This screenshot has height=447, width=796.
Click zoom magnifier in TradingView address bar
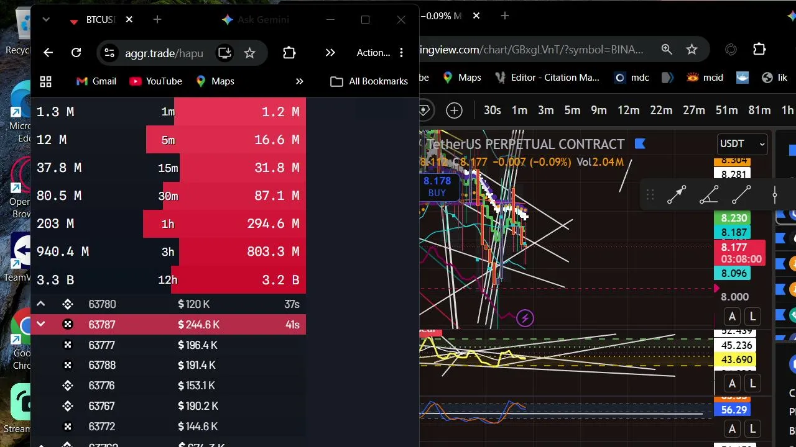click(x=667, y=49)
